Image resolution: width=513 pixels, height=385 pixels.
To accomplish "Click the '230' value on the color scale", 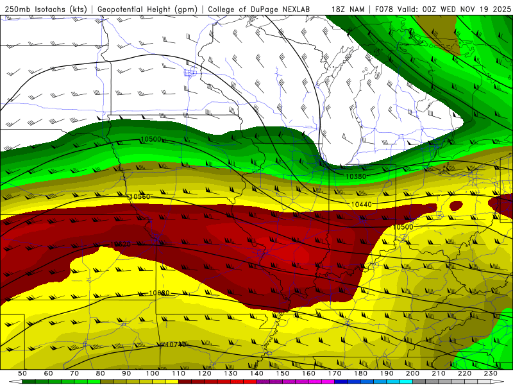I will point(491,373).
